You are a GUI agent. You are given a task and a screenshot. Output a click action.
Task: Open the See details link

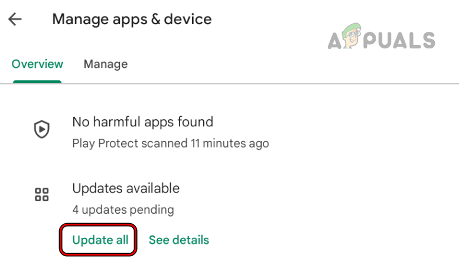[178, 240]
